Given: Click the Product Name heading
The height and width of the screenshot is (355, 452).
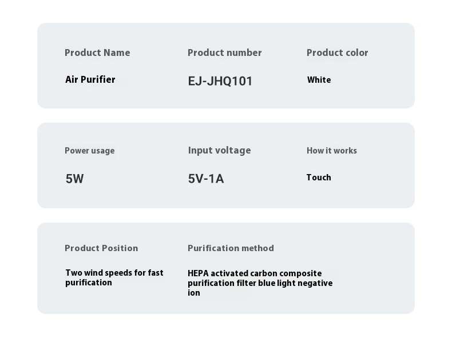Looking at the screenshot, I should pyautogui.click(x=97, y=53).
